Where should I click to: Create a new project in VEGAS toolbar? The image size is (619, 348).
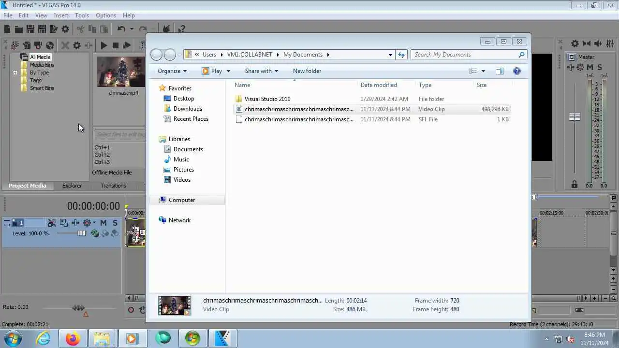tap(7, 29)
